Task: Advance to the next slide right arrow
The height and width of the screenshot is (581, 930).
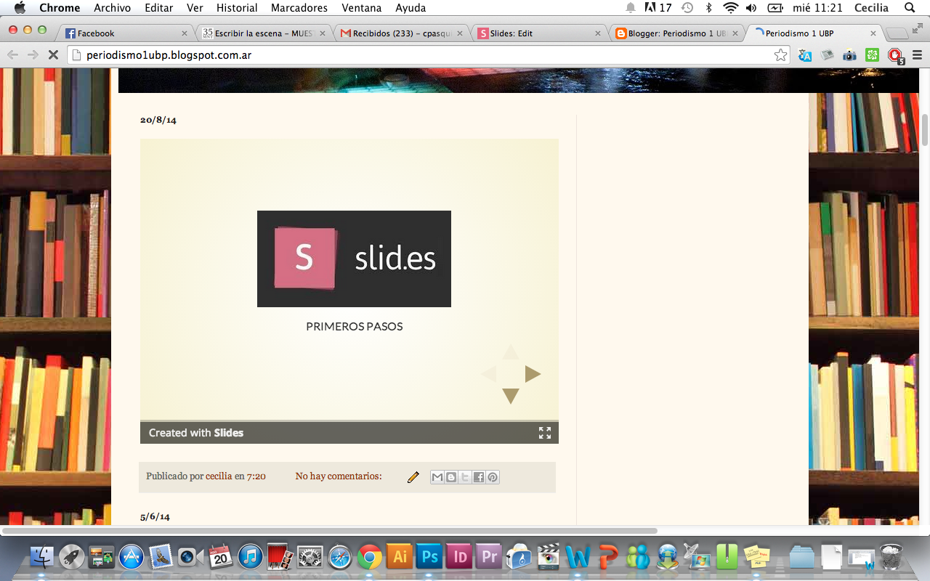Action: tap(533, 374)
